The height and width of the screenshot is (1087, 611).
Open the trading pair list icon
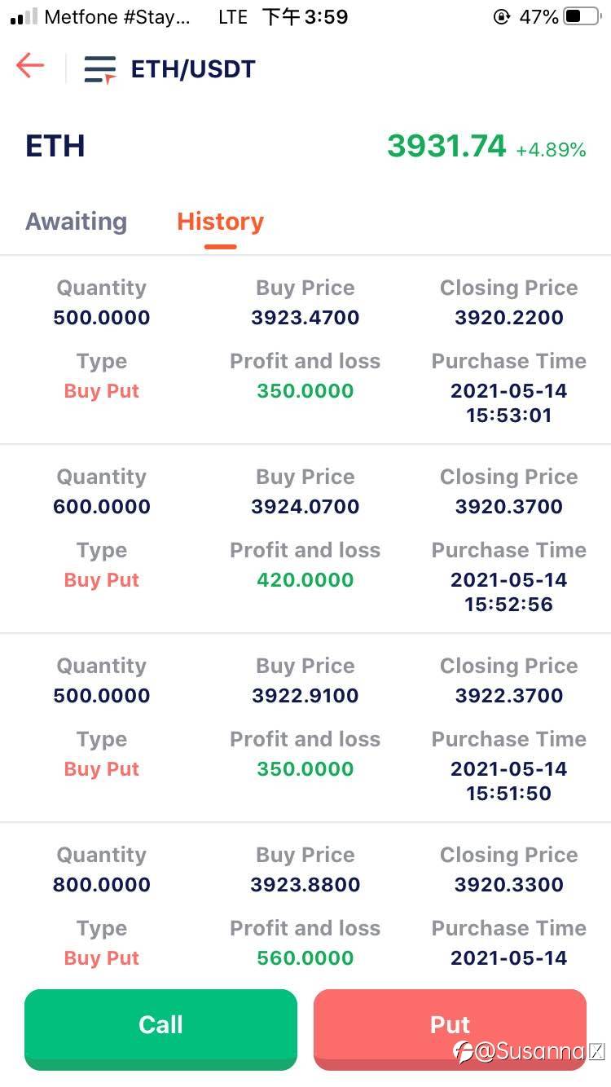tap(100, 69)
